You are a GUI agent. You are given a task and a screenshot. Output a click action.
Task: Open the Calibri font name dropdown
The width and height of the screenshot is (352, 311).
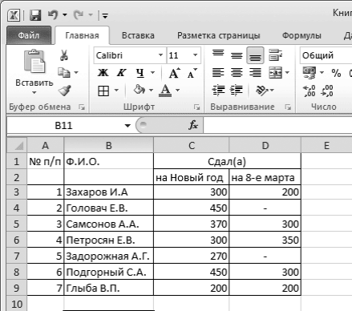pos(160,55)
